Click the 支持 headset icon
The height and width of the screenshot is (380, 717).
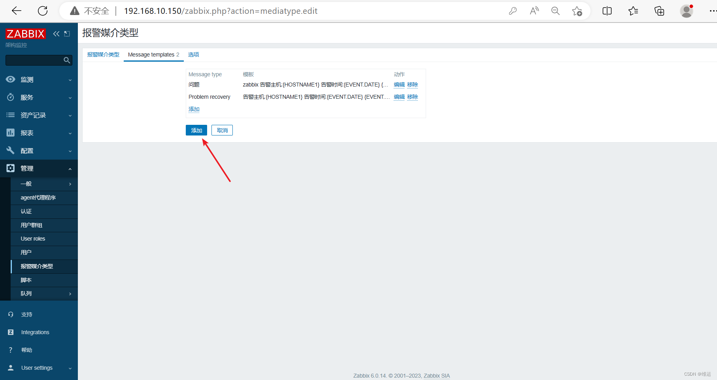(11, 314)
